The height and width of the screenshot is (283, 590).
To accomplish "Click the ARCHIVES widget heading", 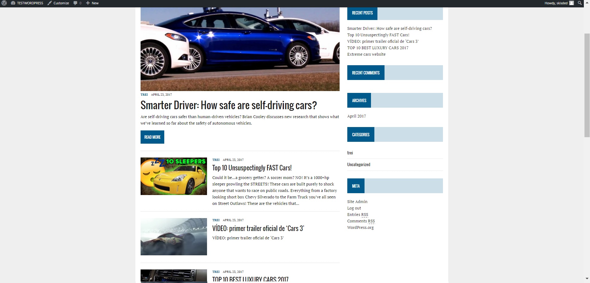I will pyautogui.click(x=359, y=101).
